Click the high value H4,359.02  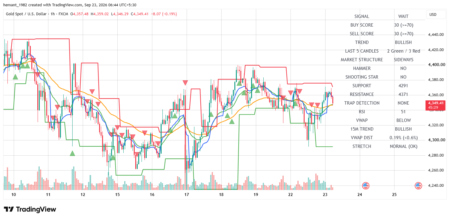[100, 14]
